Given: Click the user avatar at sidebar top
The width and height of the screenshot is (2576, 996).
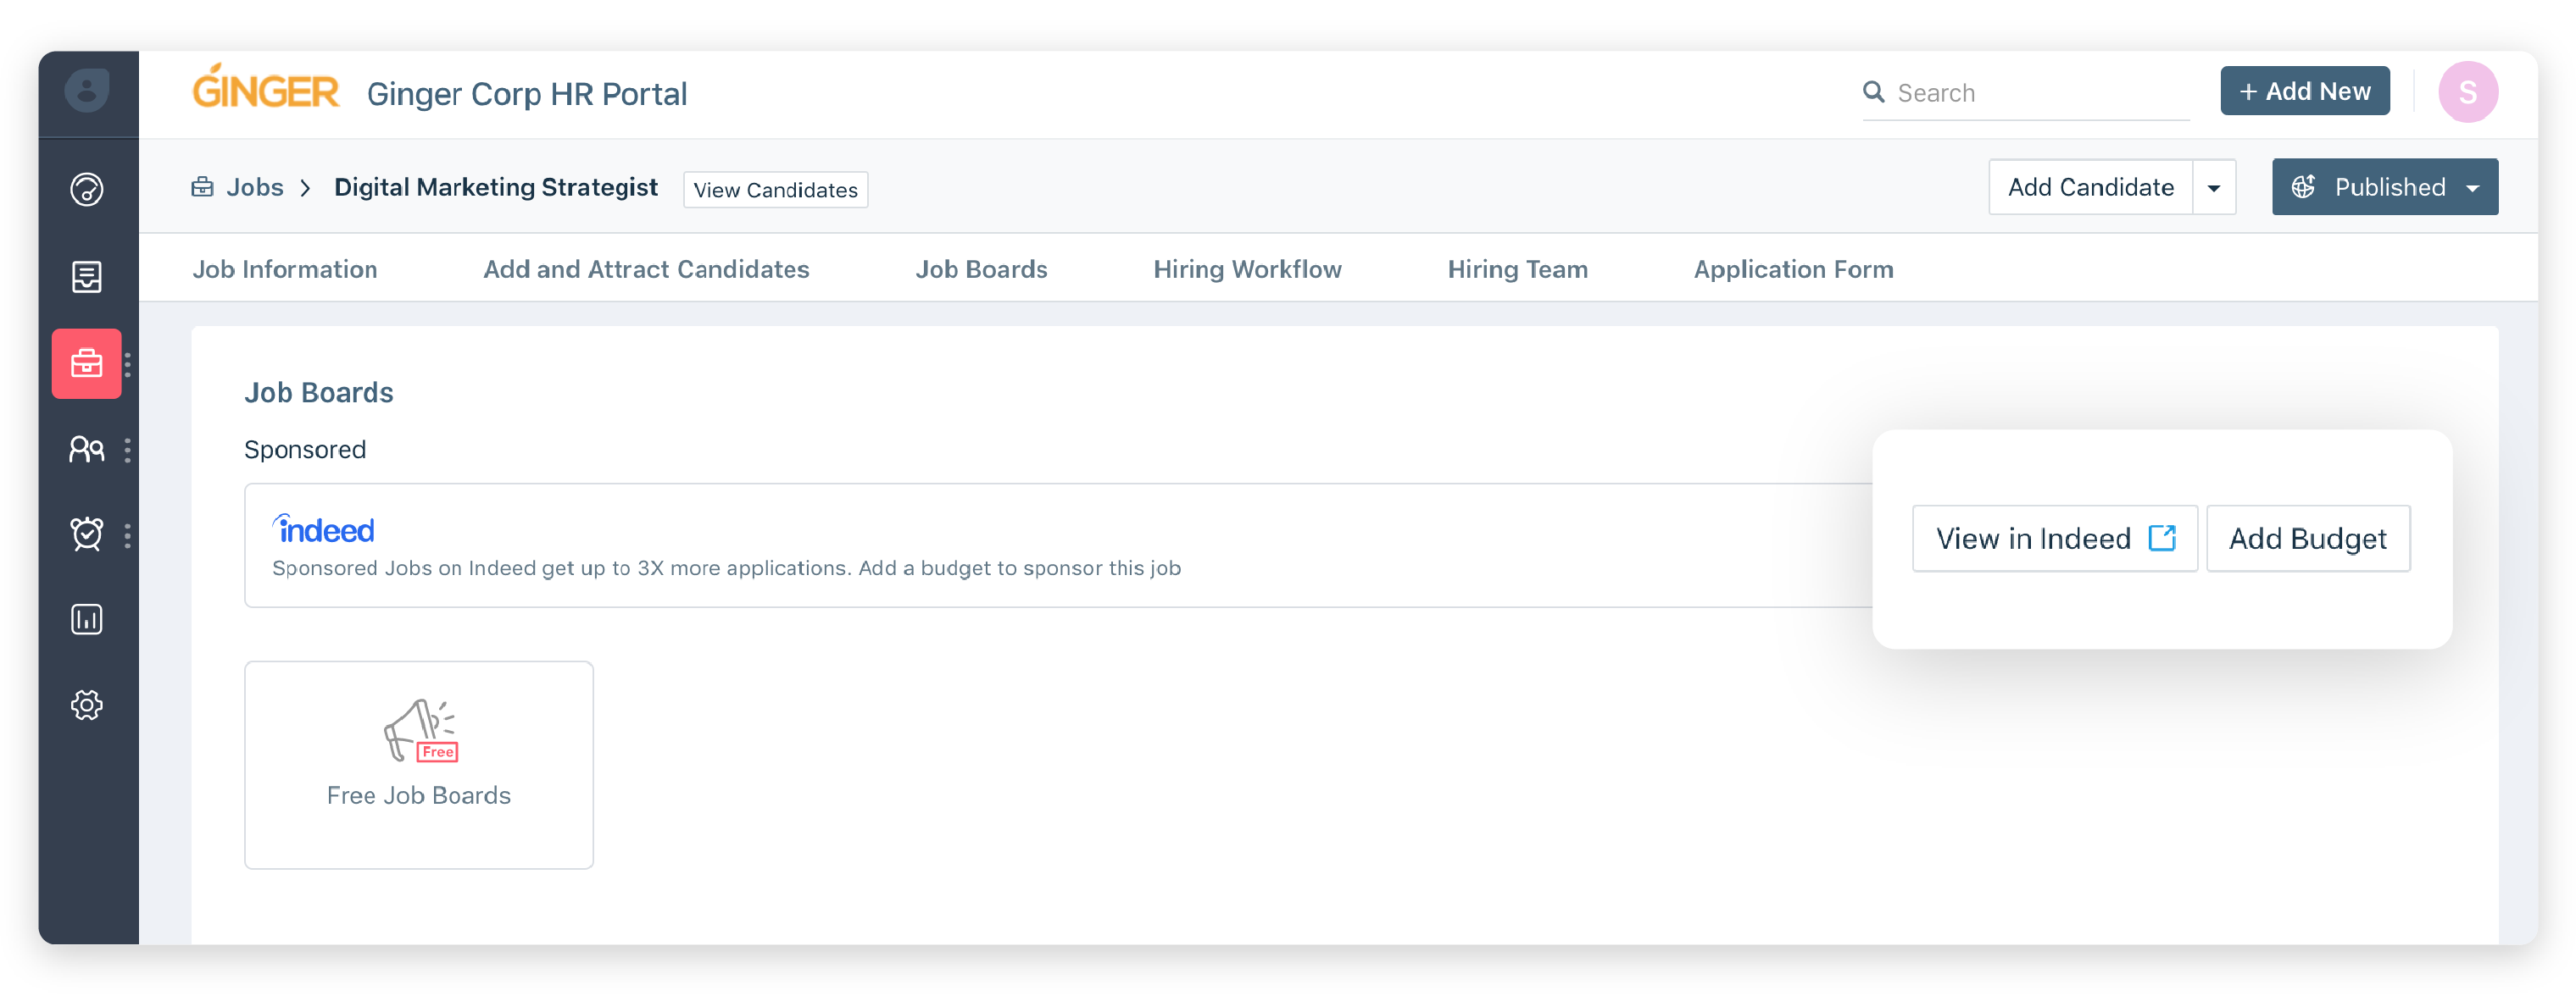Looking at the screenshot, I should [87, 90].
